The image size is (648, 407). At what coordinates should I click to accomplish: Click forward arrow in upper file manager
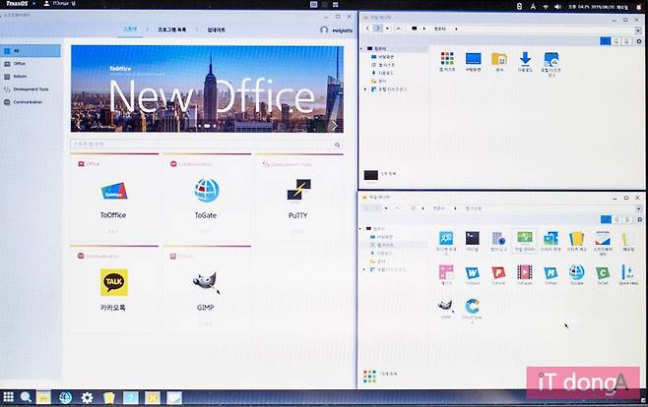click(x=378, y=29)
